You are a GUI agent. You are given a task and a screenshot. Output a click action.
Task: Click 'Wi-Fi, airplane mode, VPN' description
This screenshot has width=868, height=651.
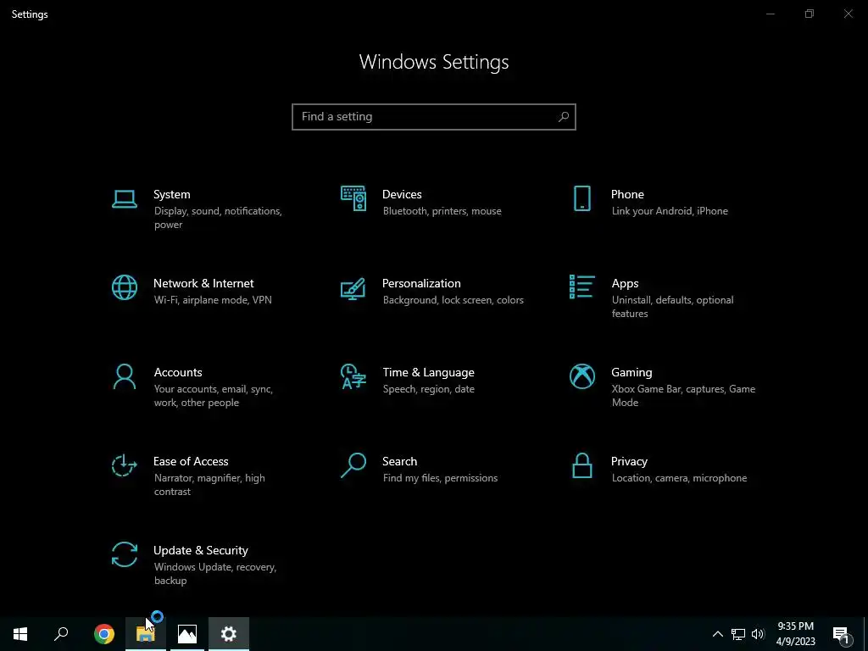[x=213, y=300]
